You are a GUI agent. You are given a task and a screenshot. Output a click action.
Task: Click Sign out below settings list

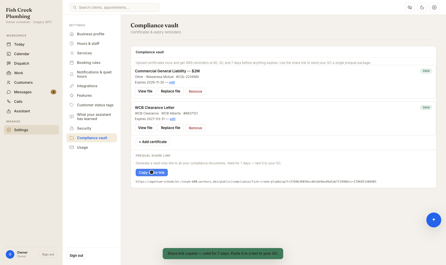click(76, 255)
